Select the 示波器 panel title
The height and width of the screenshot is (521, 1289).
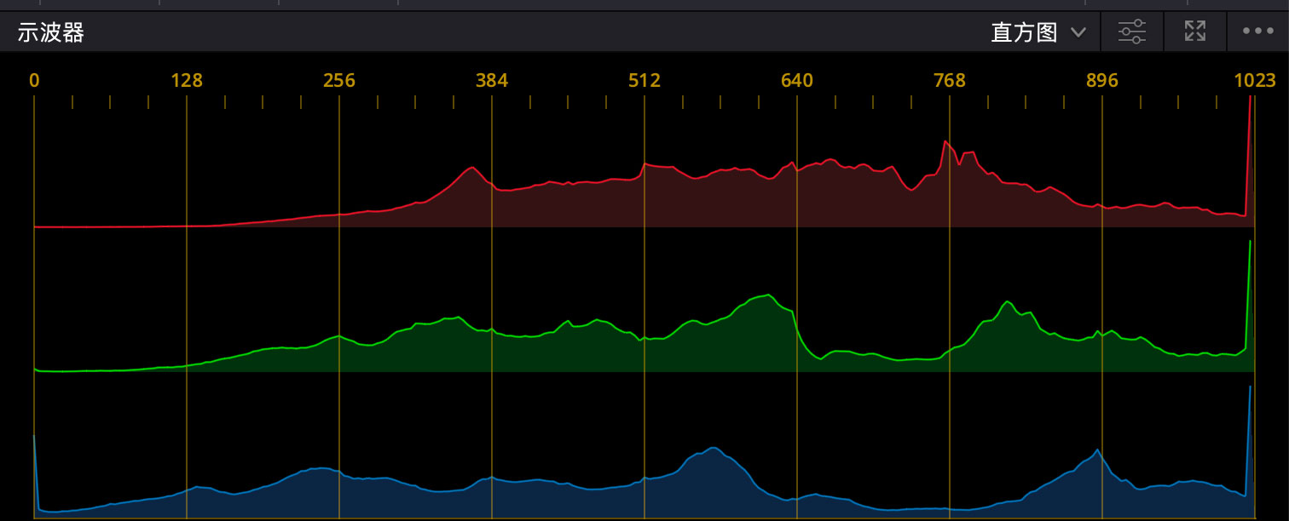pyautogui.click(x=51, y=33)
